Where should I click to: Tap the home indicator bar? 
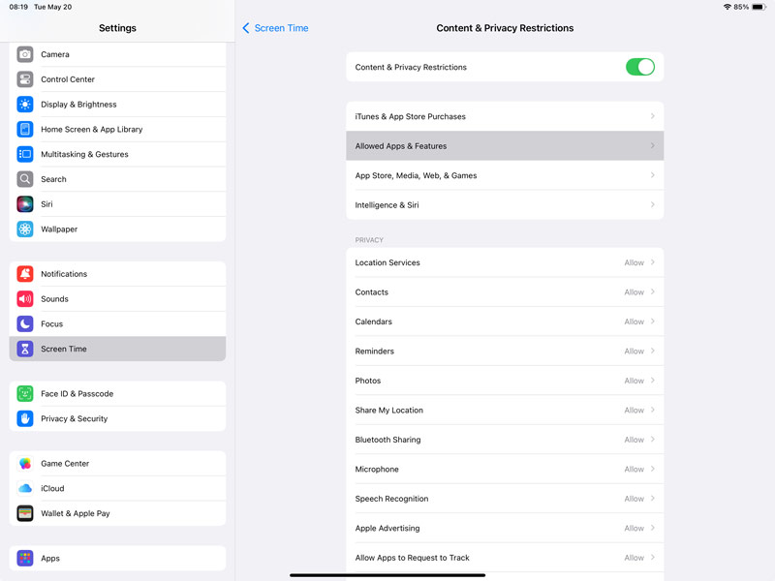387,575
